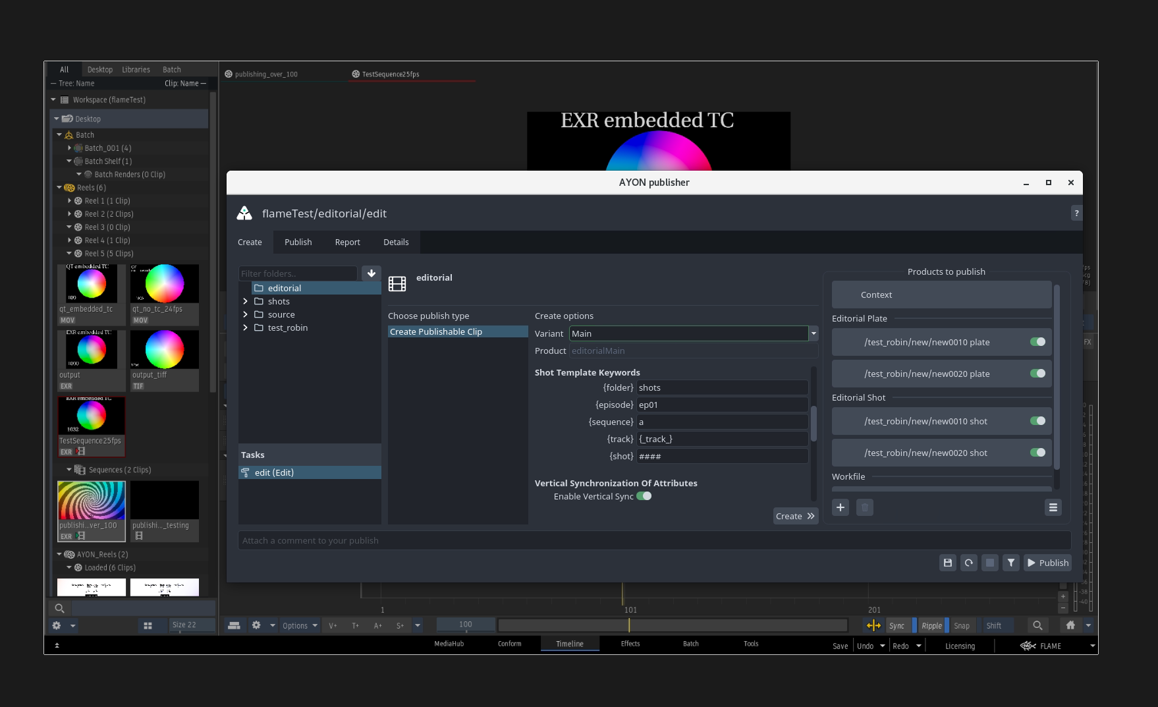Click the A+ add audio track button
1158x707 pixels.
click(377, 625)
